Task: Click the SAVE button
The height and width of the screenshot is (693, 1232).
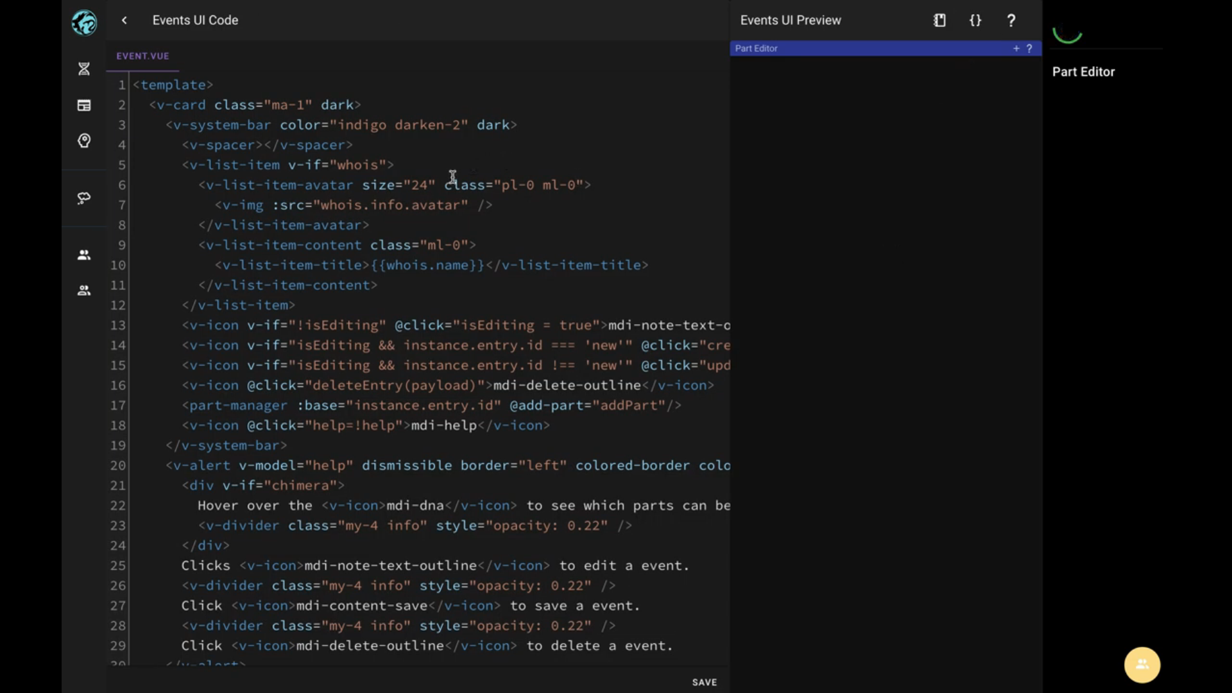Action: tap(704, 682)
